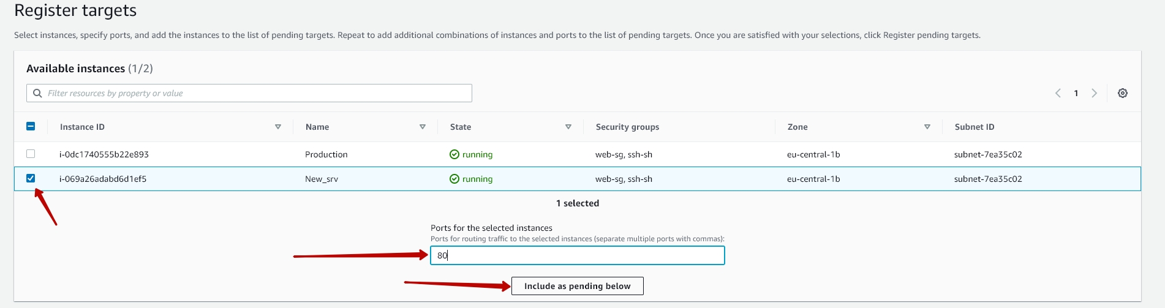Check the Production instance checkbox
Image resolution: width=1165 pixels, height=308 pixels.
click(x=31, y=154)
